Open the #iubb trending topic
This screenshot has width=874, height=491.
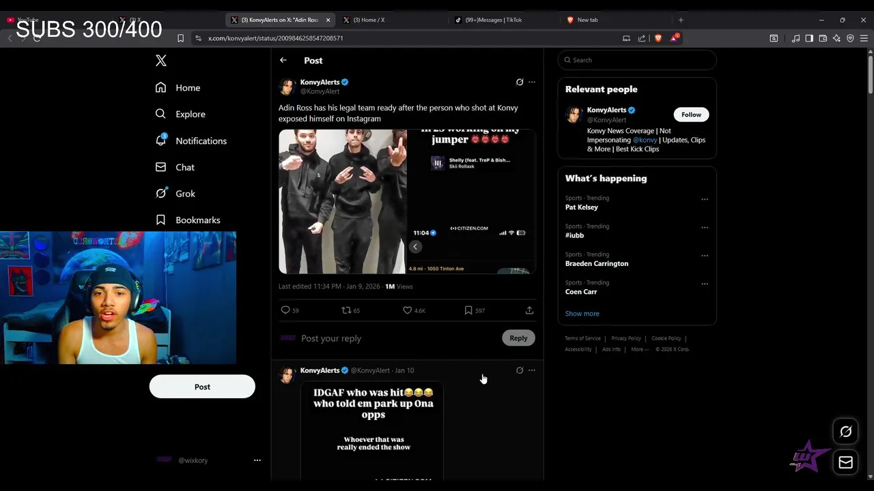pyautogui.click(x=575, y=235)
